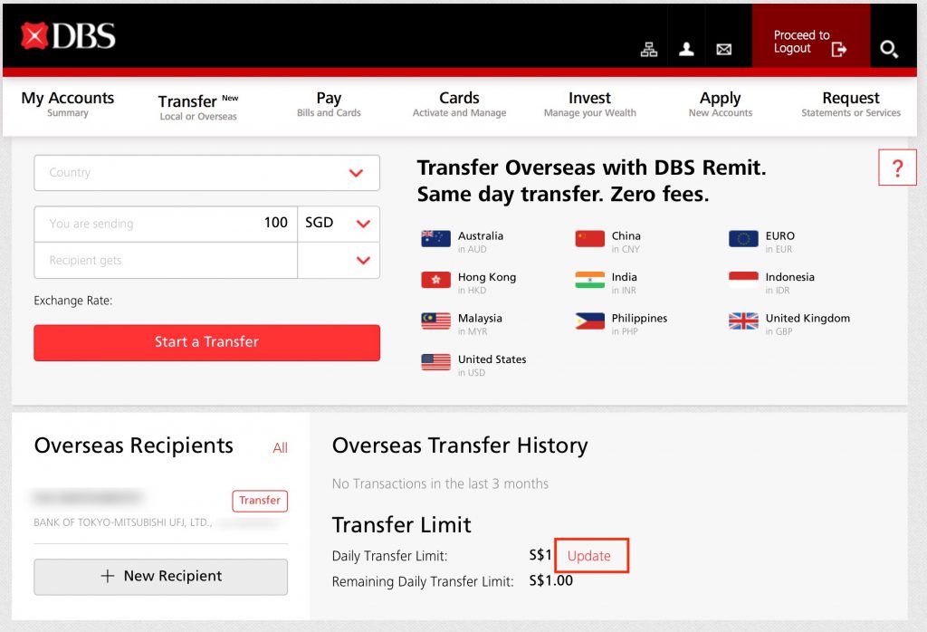Select the India flag icon
Screen dimensions: 927x632
tap(589, 280)
